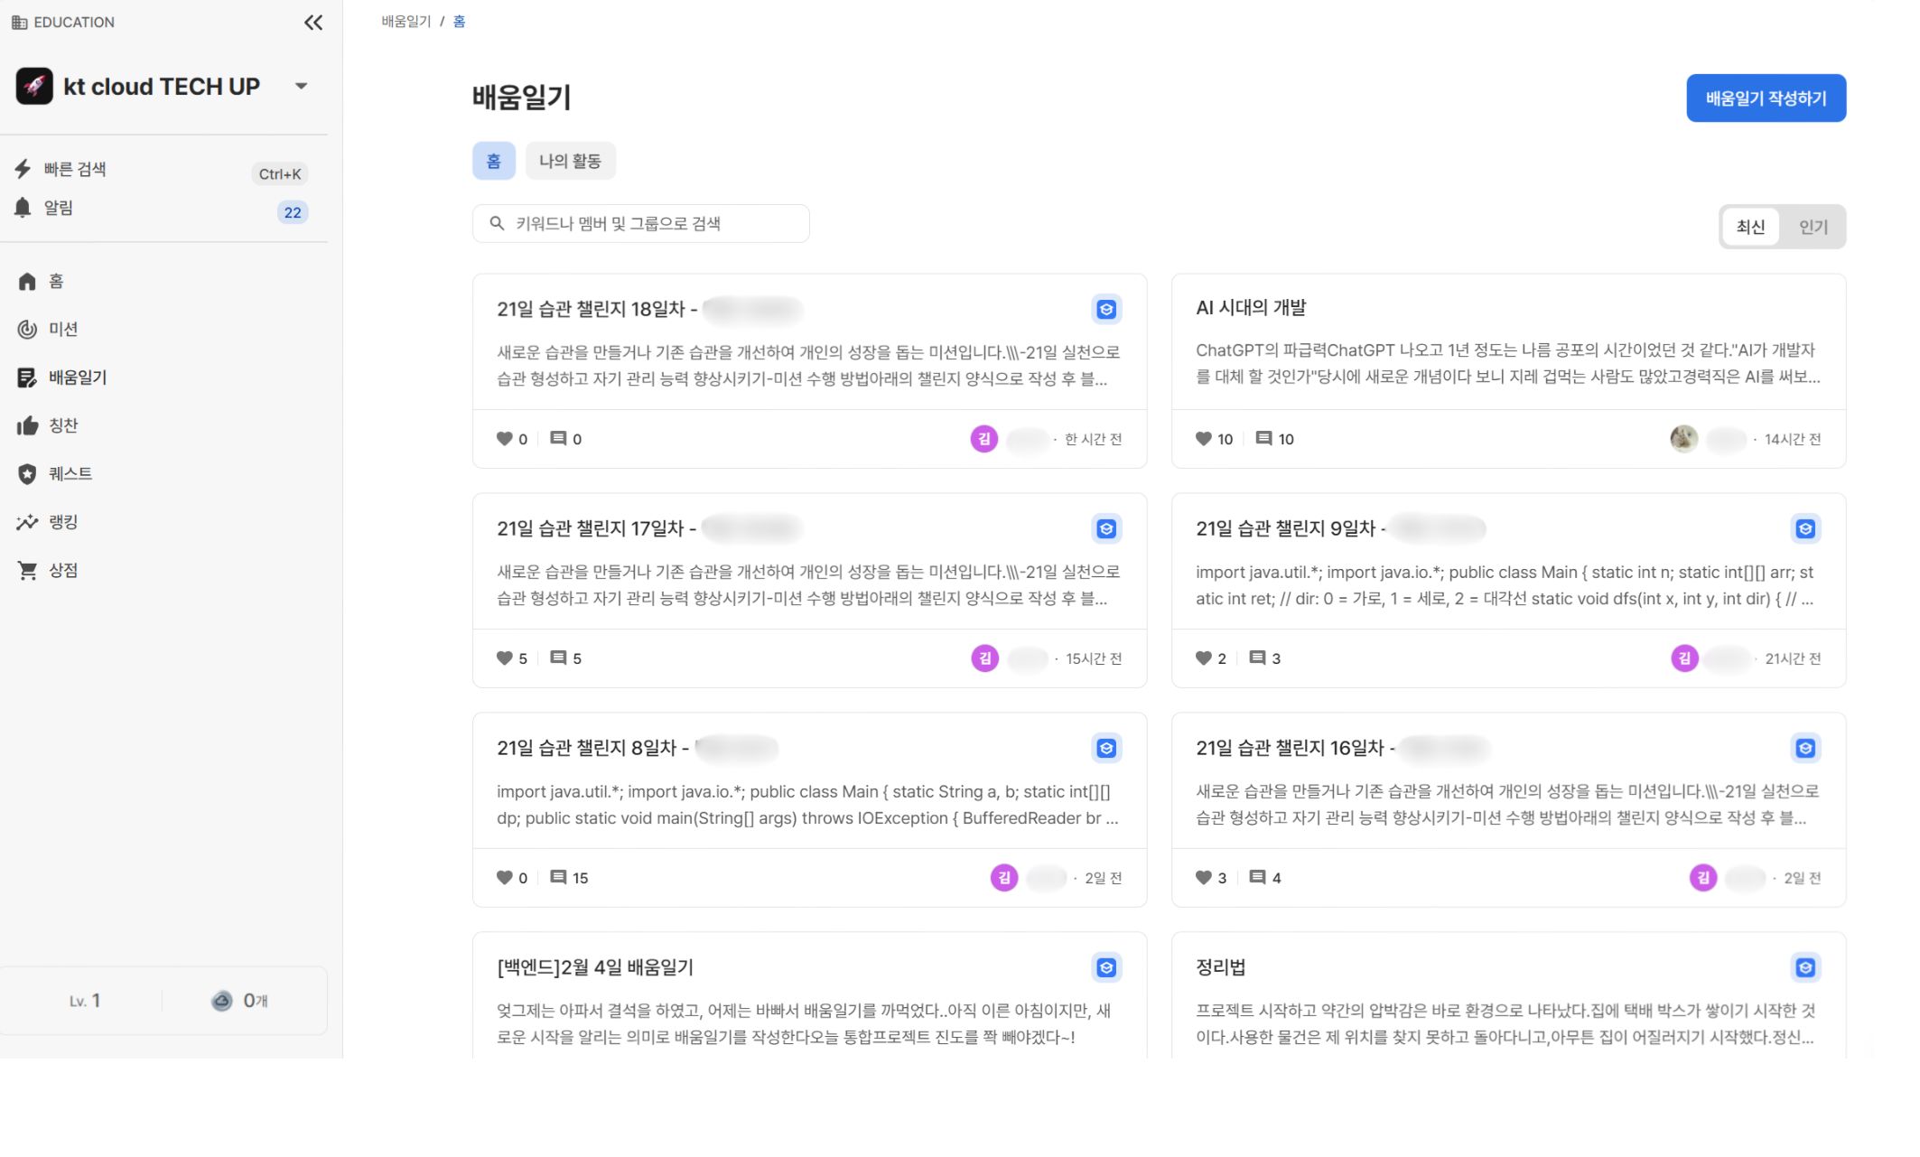Click the blue mission badge on 21일 습관 챌린지 18일차
This screenshot has height=1157, width=1920.
[1105, 310]
